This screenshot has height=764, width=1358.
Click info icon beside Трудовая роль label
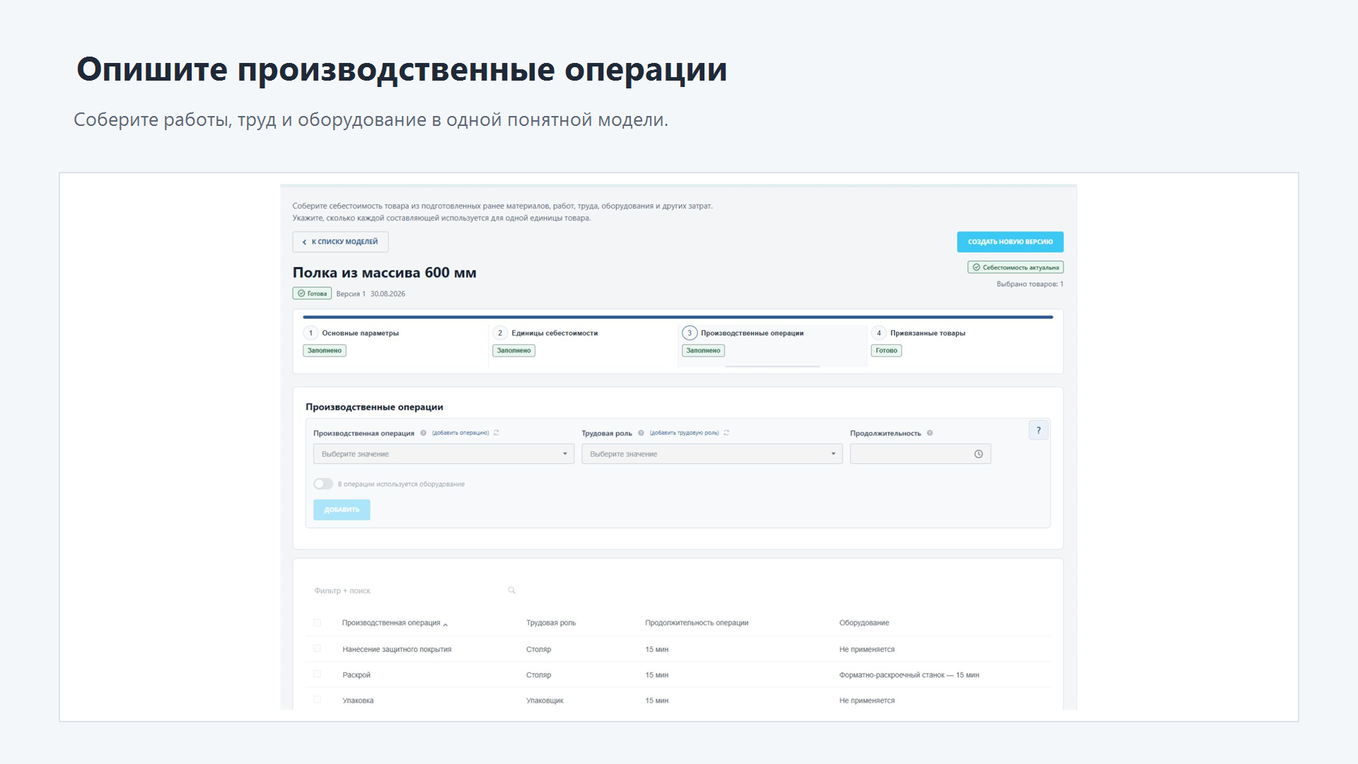pyautogui.click(x=641, y=433)
